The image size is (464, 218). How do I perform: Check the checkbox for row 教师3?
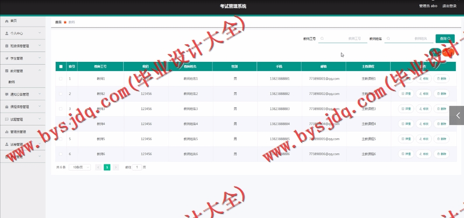pos(61,109)
